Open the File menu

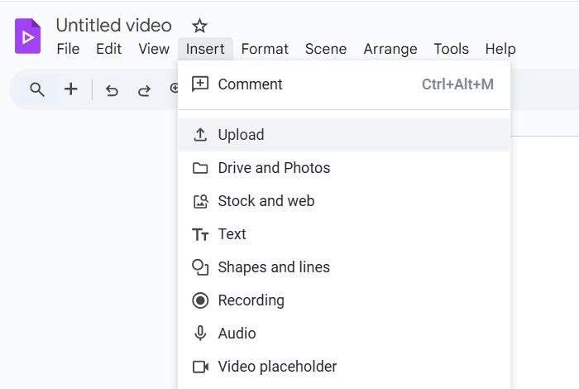click(68, 49)
